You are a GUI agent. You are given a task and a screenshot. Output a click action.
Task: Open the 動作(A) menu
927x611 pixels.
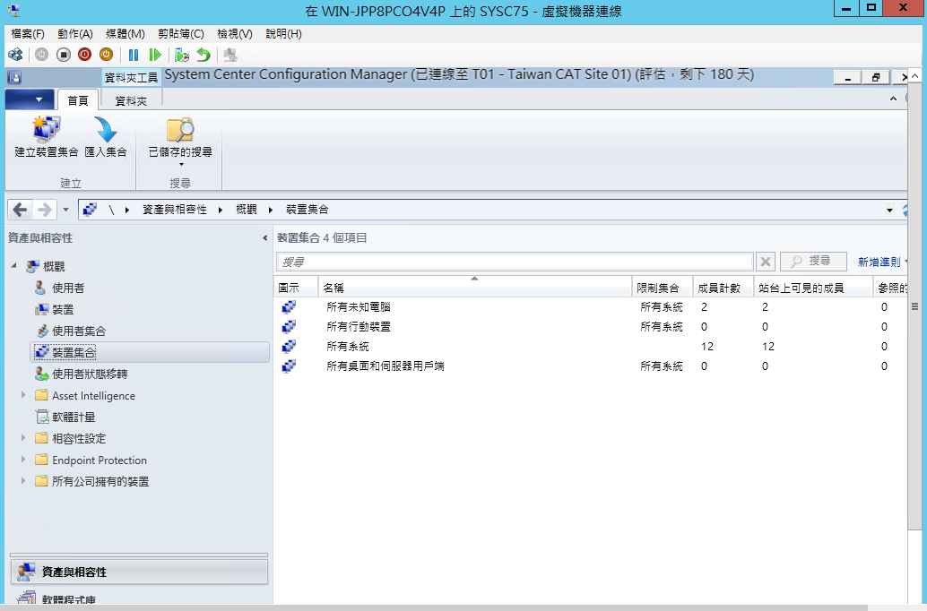tap(75, 34)
